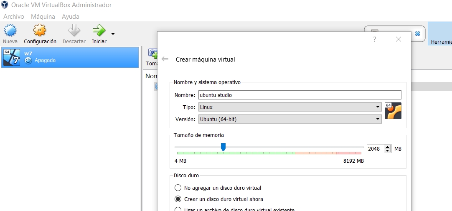The height and width of the screenshot is (211, 452).
Task: Click the memory size slider handle
Action: pos(223,147)
